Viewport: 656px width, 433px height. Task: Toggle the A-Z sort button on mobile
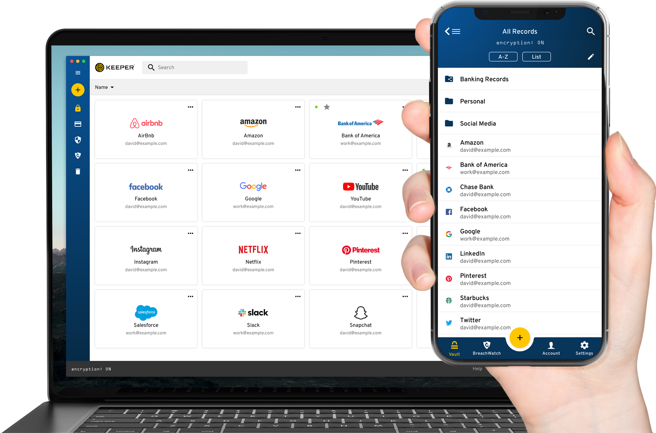click(503, 57)
